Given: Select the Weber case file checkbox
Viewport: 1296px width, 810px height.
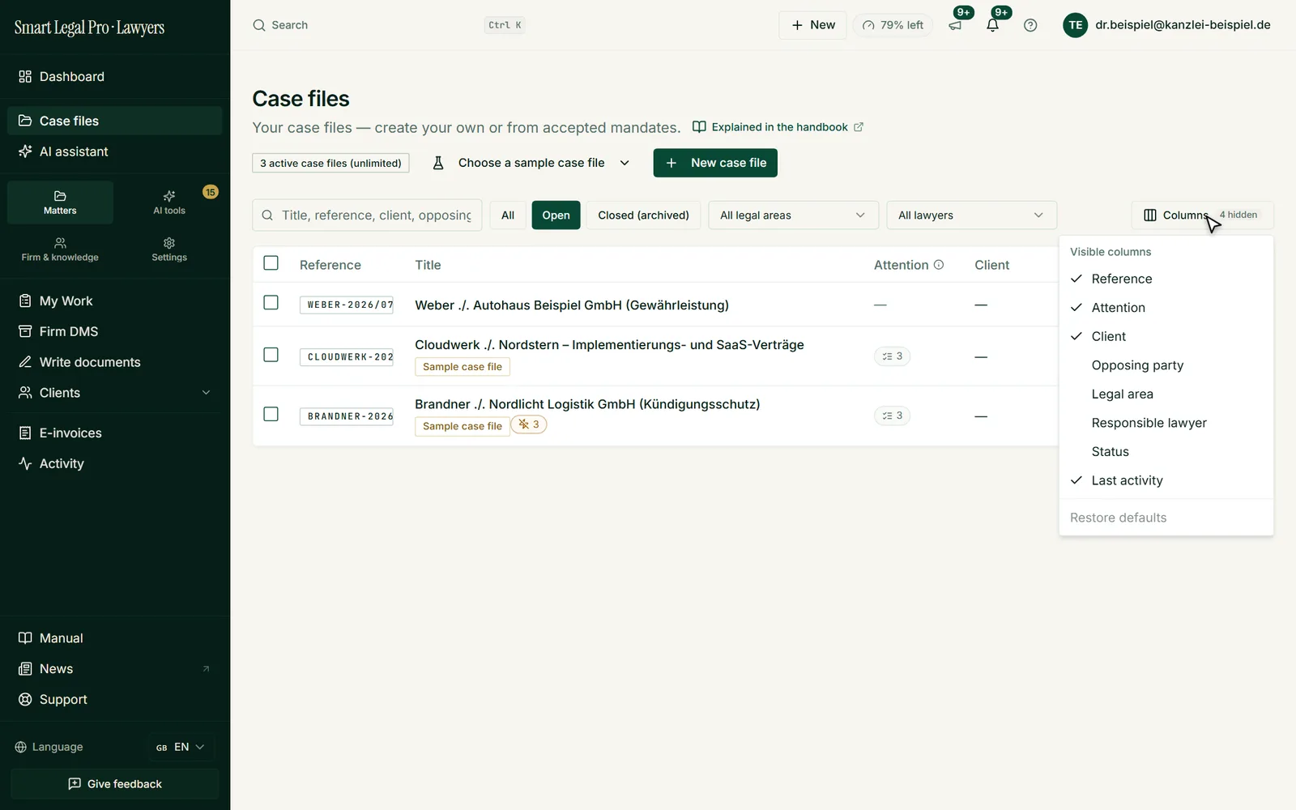Looking at the screenshot, I should pos(271,302).
